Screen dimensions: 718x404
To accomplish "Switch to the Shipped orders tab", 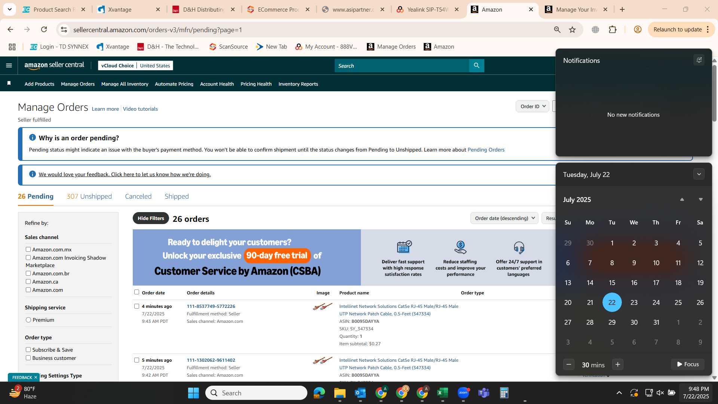I will coord(177,196).
